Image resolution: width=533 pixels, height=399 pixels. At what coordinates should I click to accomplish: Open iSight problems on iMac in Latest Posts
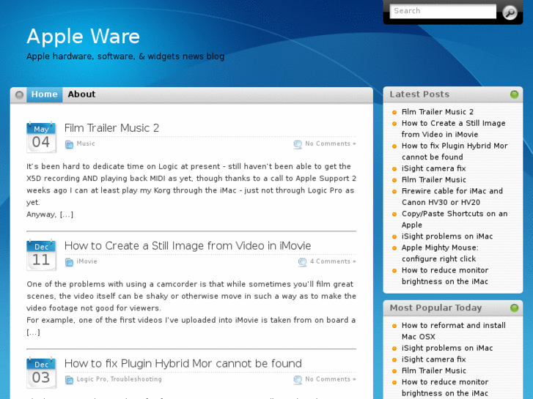click(x=447, y=236)
